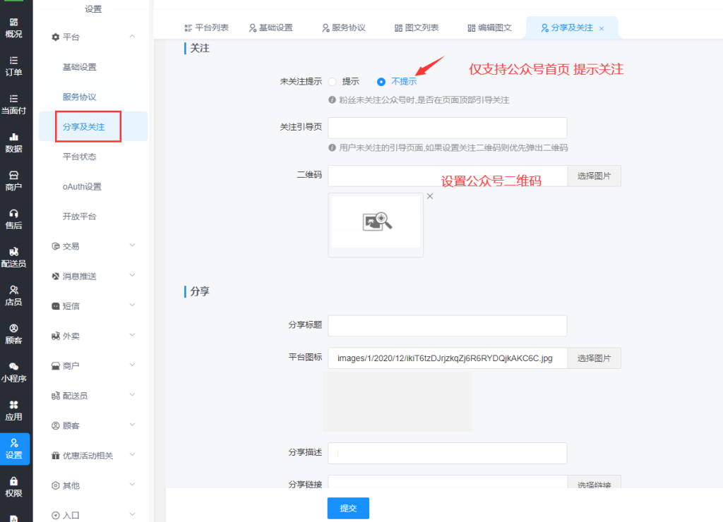
Task: Select the 提示 radio option
Action: pos(333,82)
